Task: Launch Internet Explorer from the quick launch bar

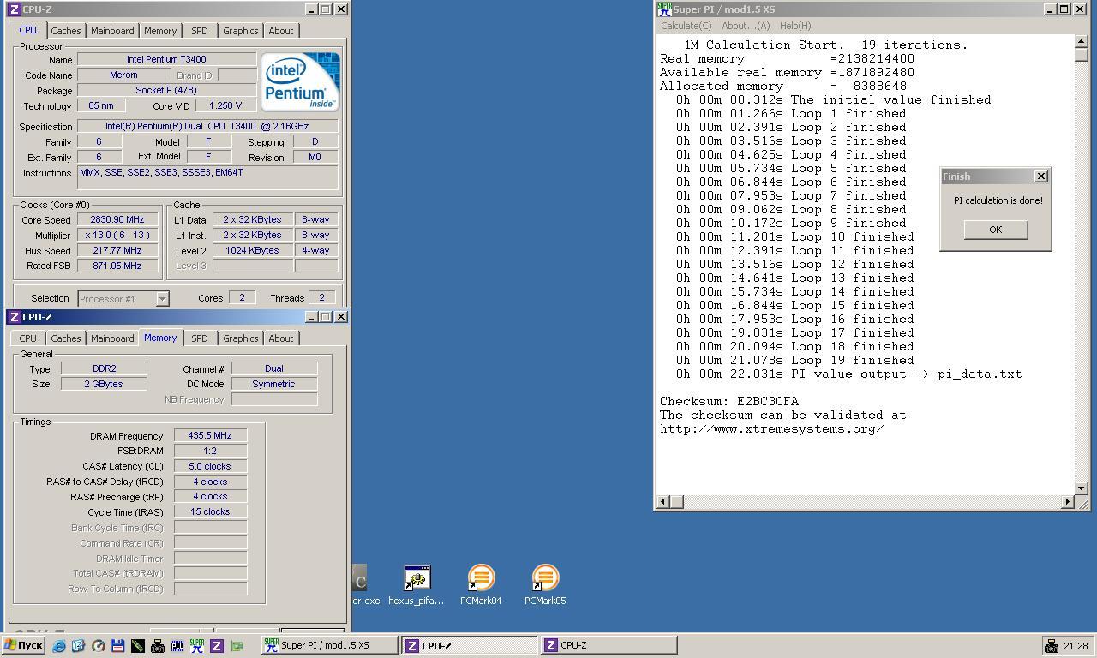Action: coord(58,645)
